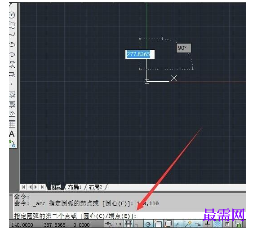Toggle Grid display in the status bar
This screenshot has width=253, height=229.
pos(129,224)
